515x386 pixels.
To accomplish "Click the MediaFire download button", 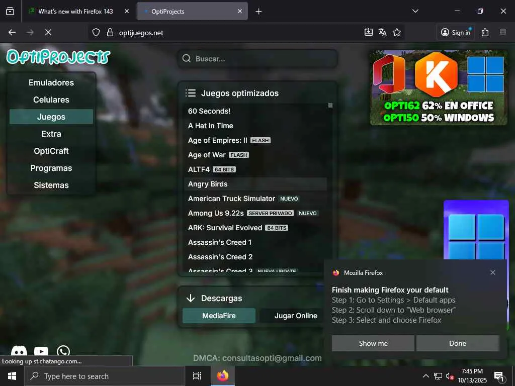I will pyautogui.click(x=219, y=316).
